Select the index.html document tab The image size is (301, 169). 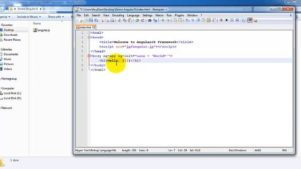85,27
